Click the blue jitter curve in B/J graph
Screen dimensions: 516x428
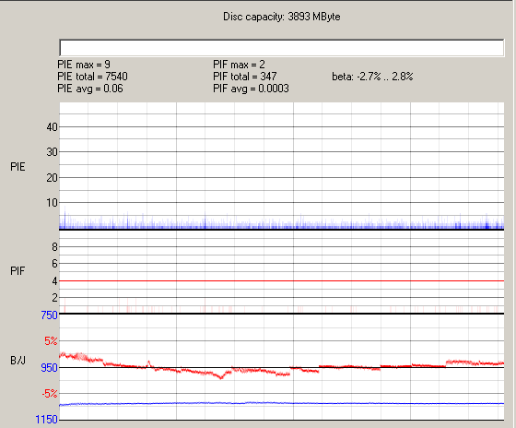pyautogui.click(x=282, y=403)
